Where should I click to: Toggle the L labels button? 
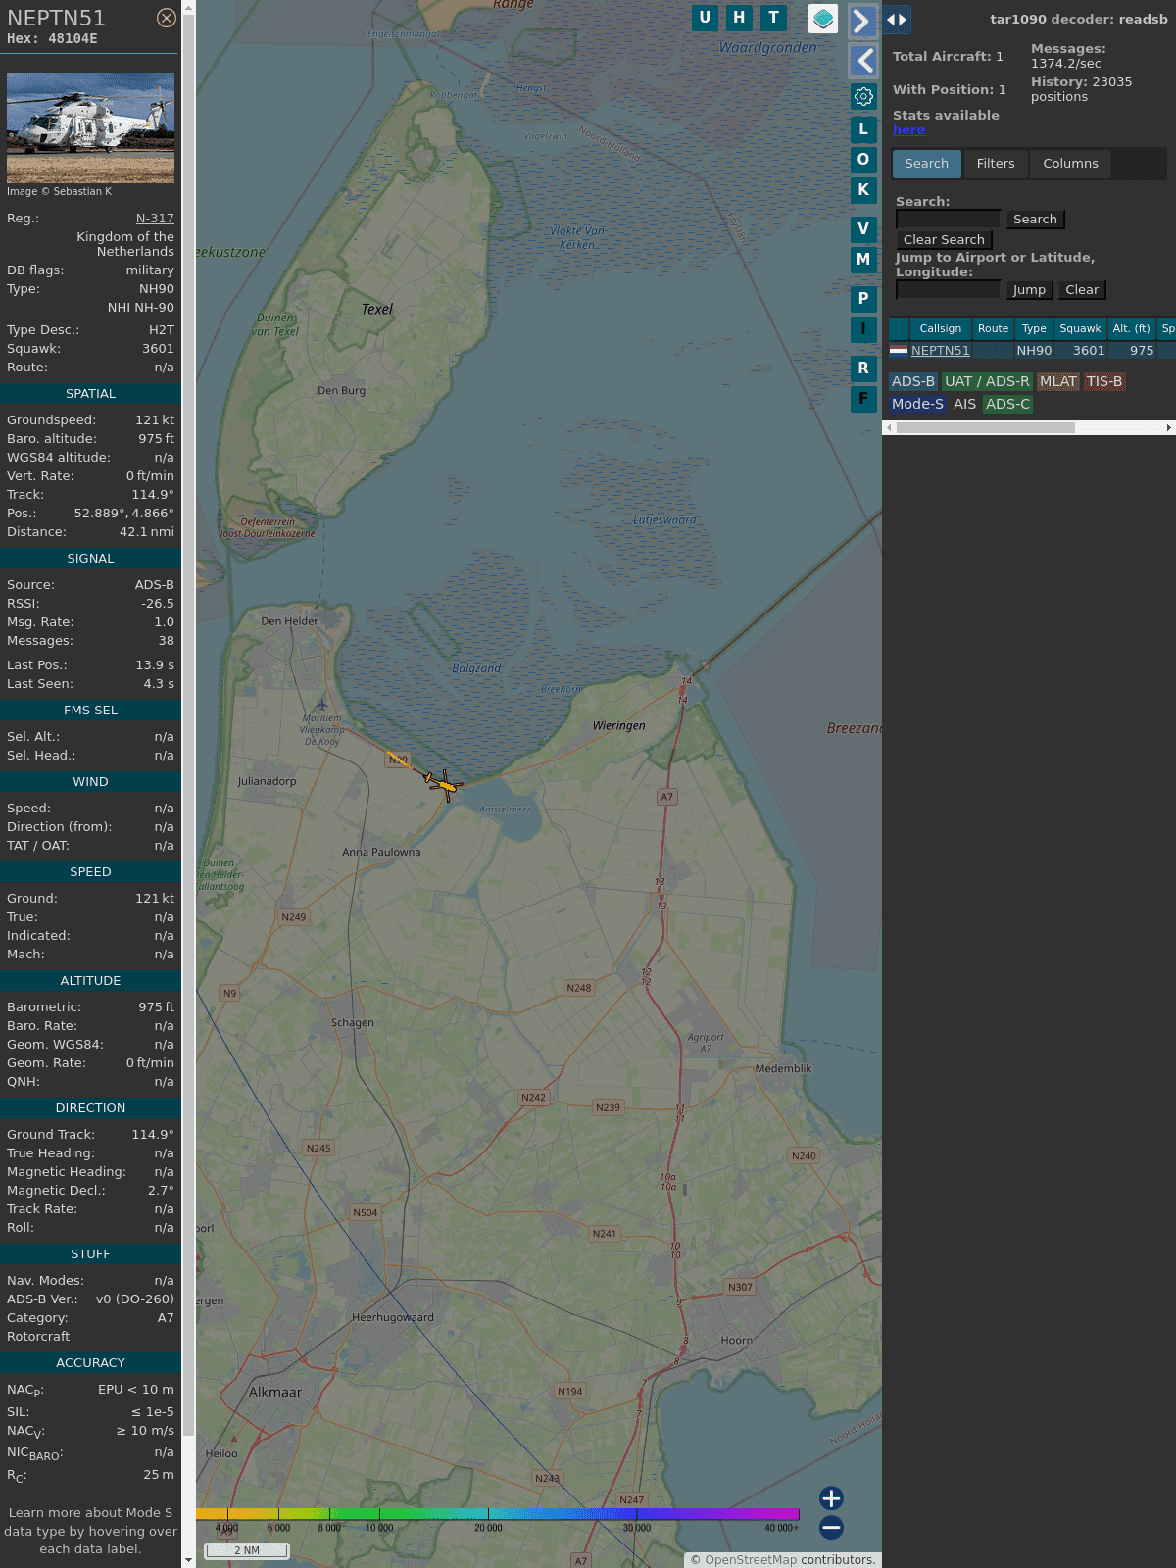click(863, 129)
